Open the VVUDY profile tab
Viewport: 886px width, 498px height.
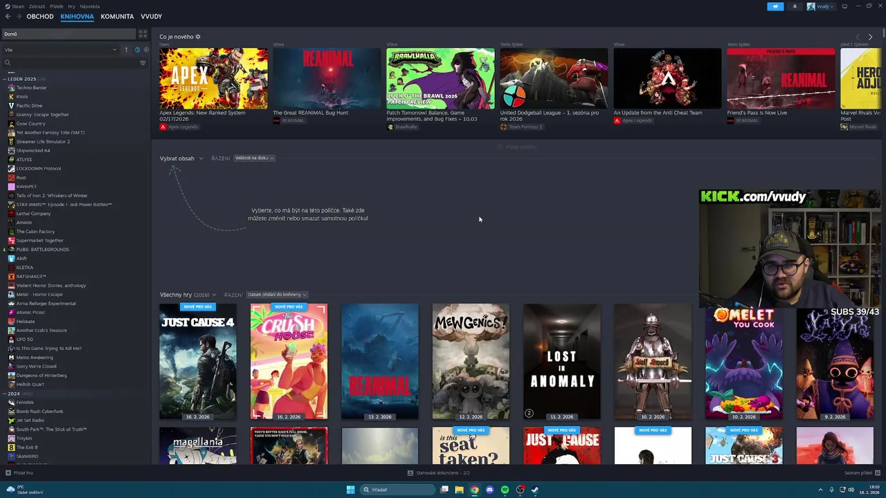(151, 17)
